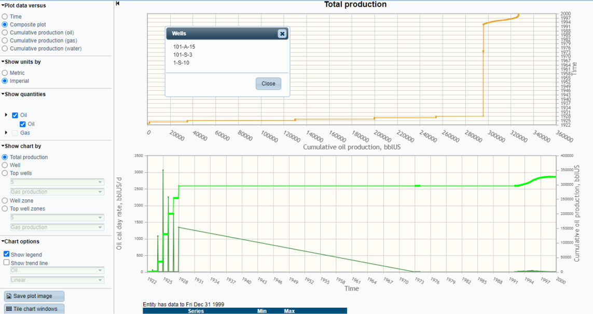Select Cumulative production (gas) option
593x314 pixels.
click(5, 40)
